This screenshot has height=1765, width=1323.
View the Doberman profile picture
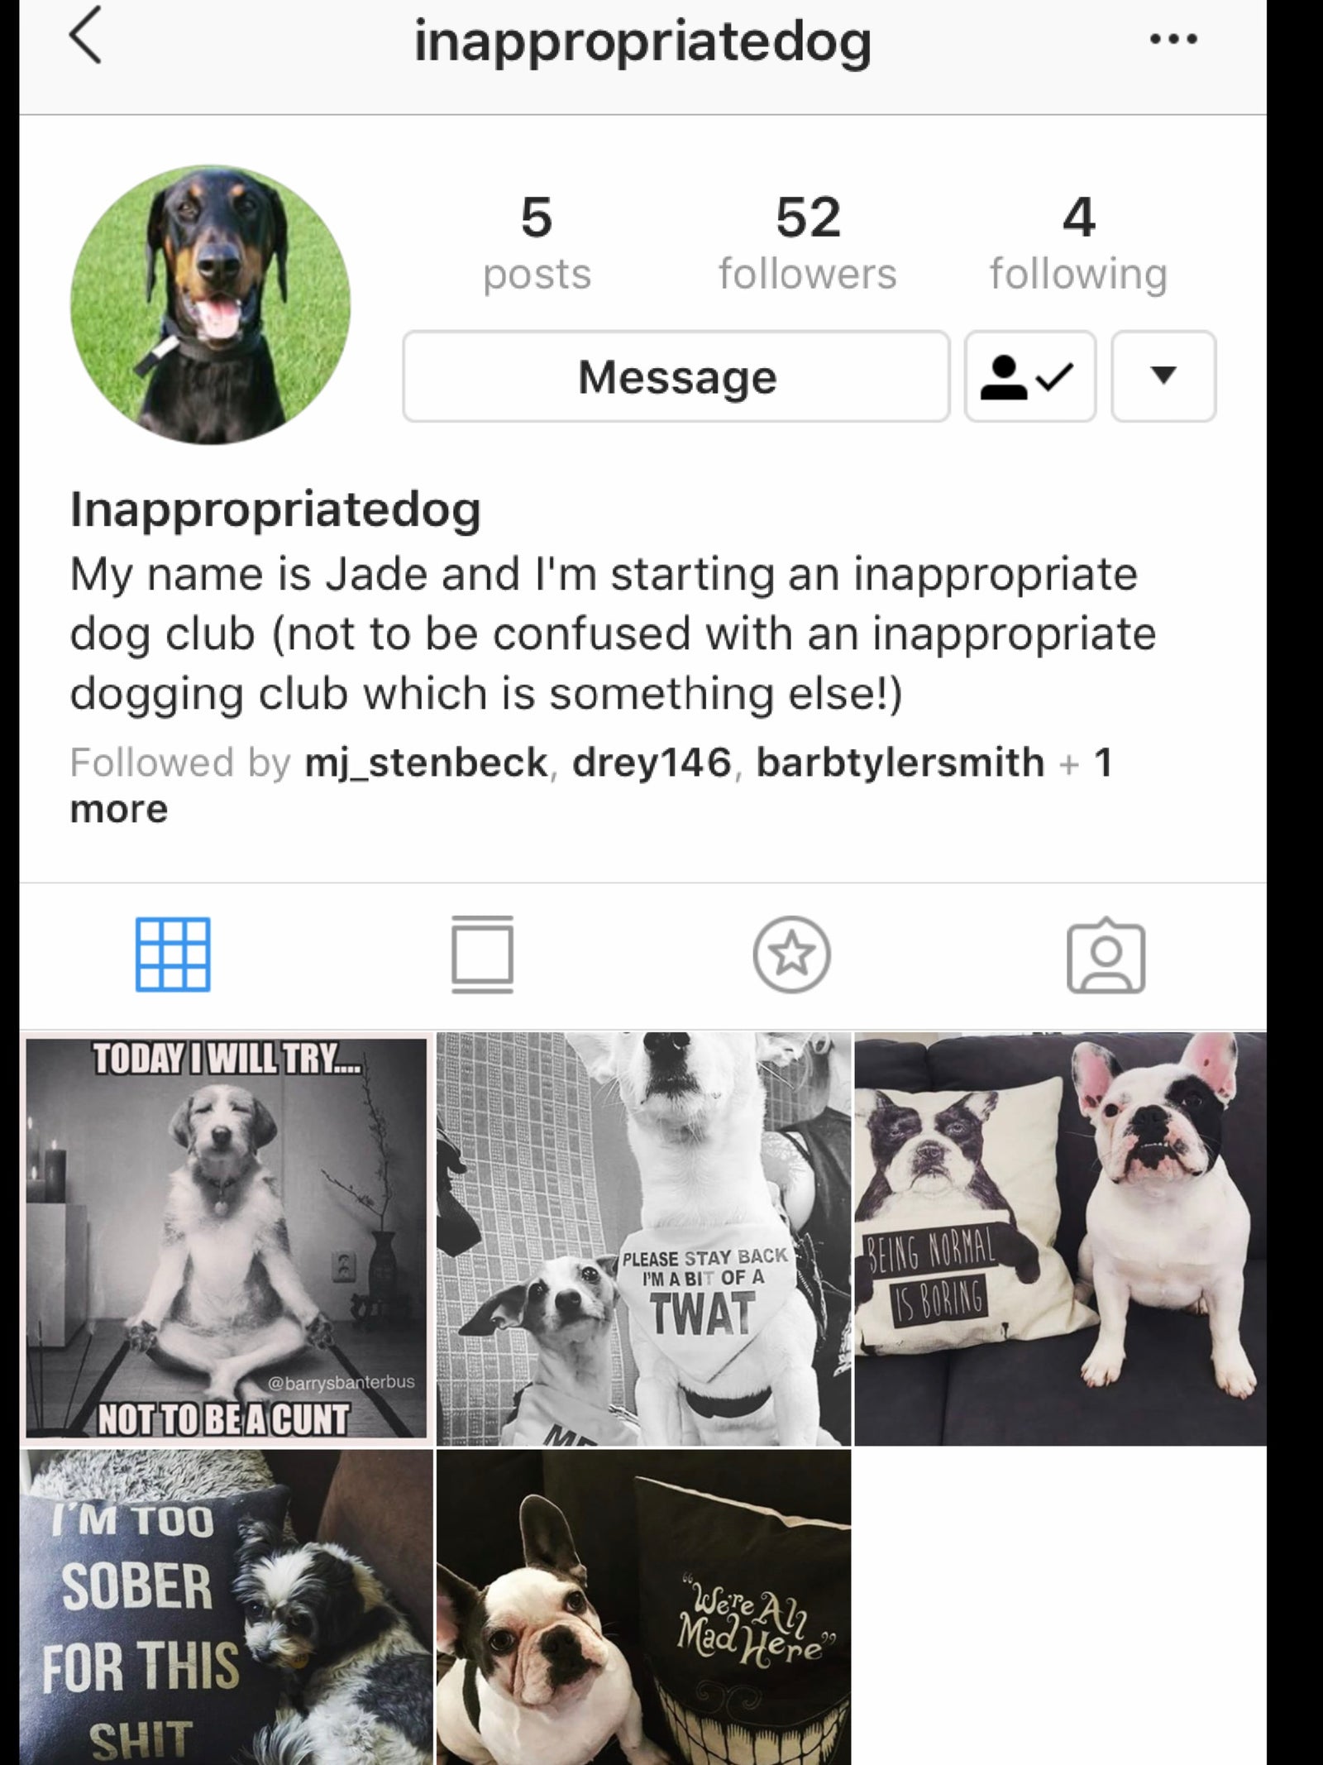pos(210,304)
